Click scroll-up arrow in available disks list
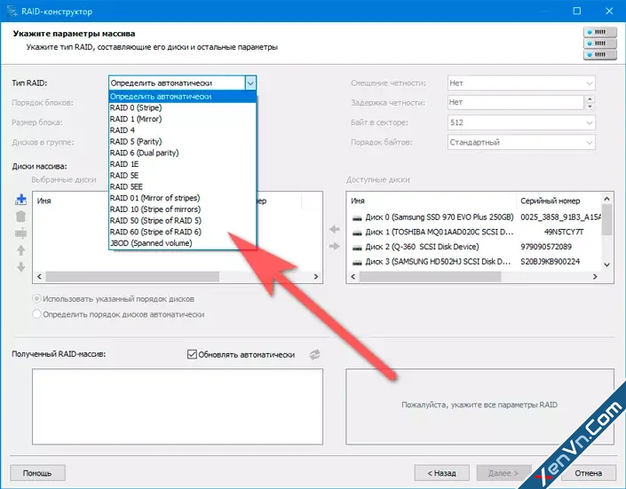This screenshot has height=489, width=626. click(606, 199)
